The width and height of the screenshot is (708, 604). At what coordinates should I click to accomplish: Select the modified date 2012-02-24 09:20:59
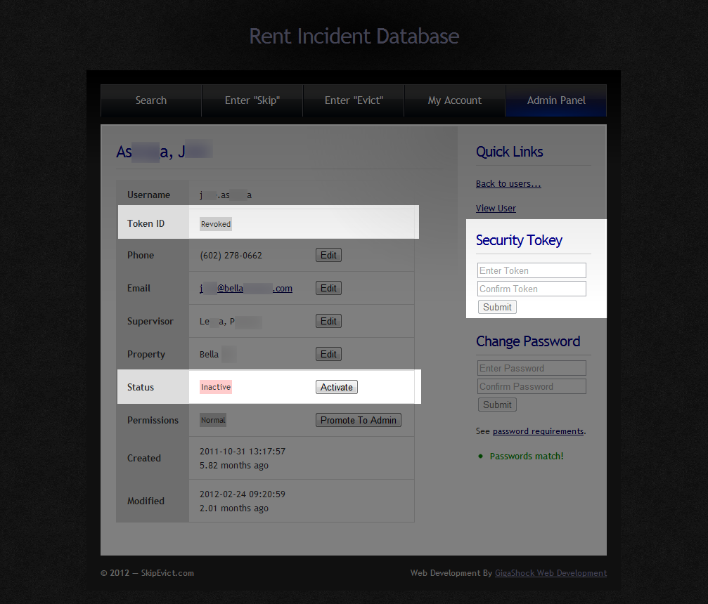tap(243, 494)
